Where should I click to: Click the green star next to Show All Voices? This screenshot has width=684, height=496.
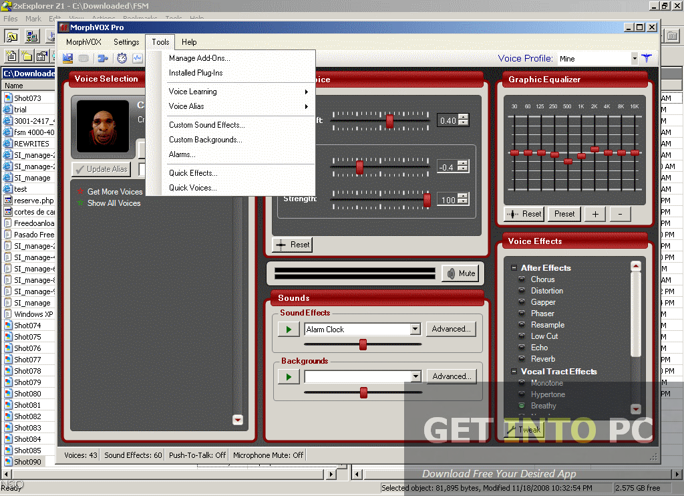tap(80, 203)
